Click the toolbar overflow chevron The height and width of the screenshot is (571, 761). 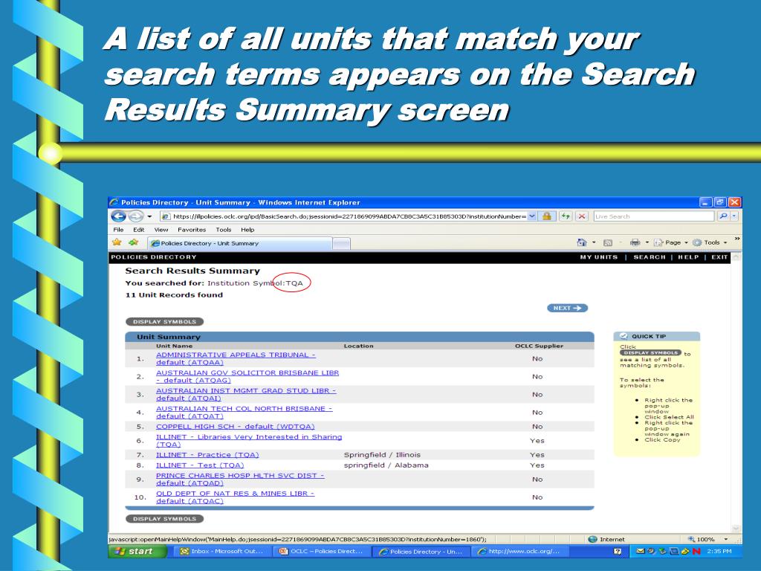736,239
